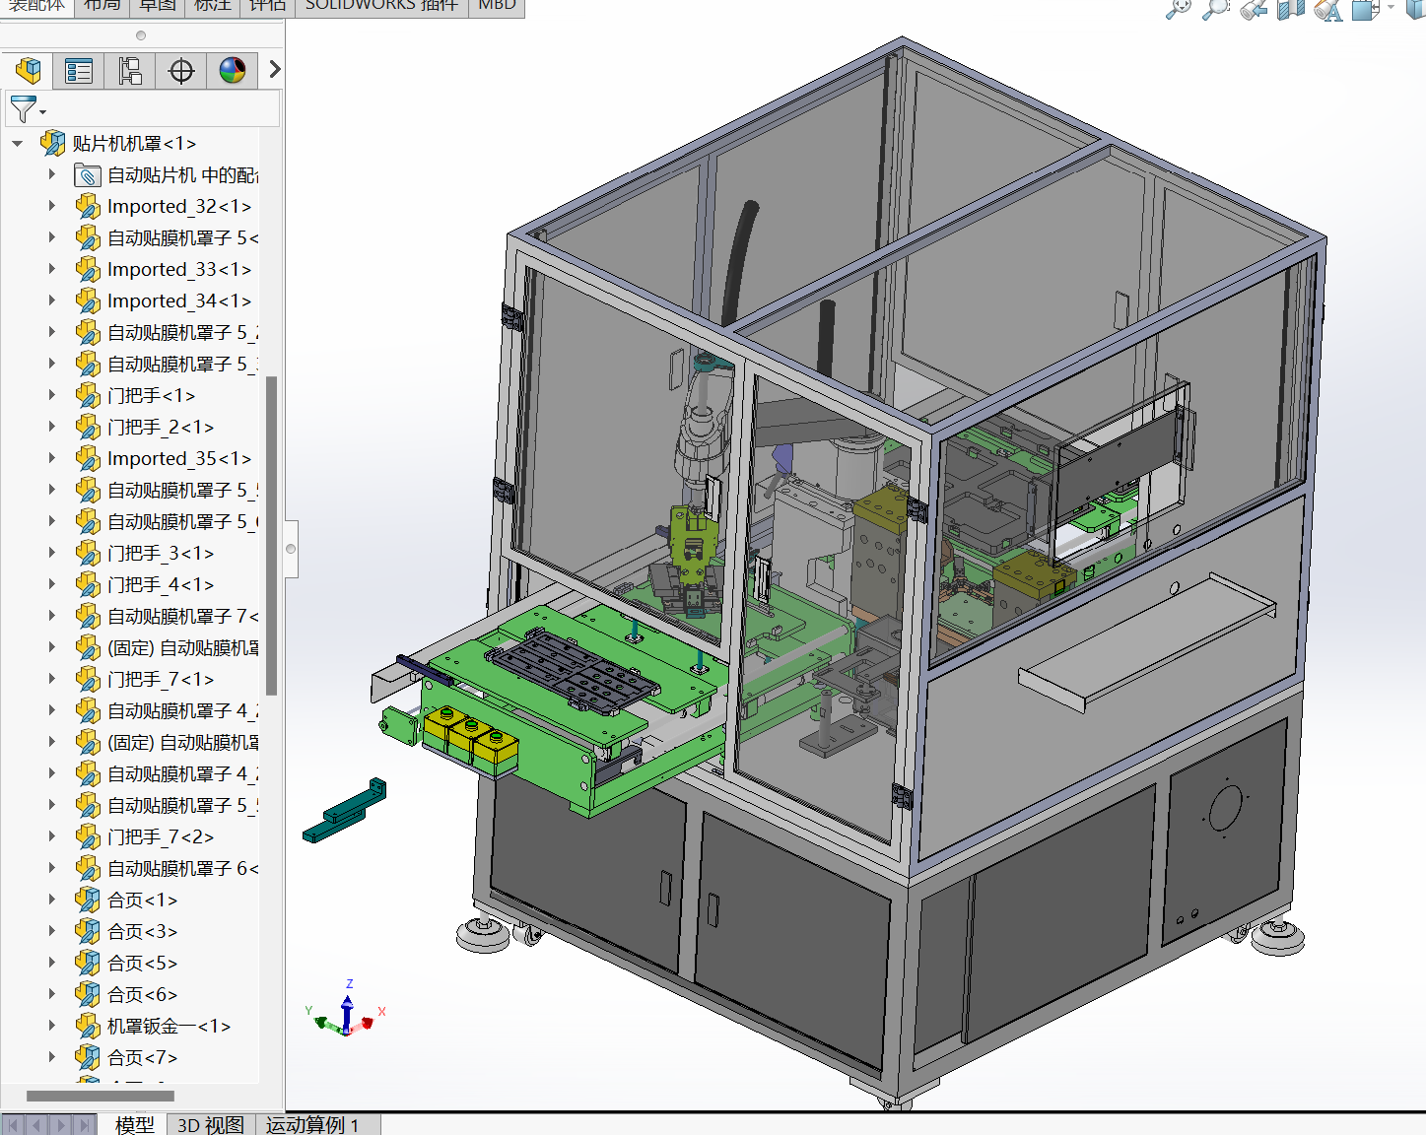1426x1135 pixels.
Task: Click Section View icon
Action: tap(1291, 9)
